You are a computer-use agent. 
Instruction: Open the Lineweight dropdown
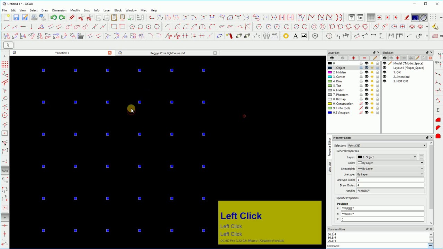pos(390,169)
